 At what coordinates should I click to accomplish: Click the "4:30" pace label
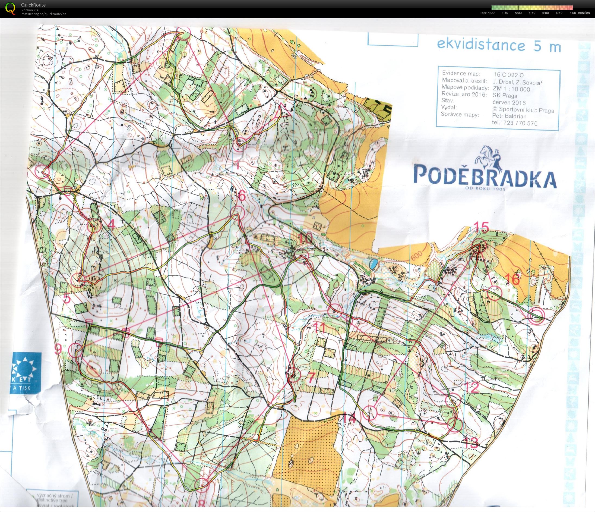[x=505, y=13]
